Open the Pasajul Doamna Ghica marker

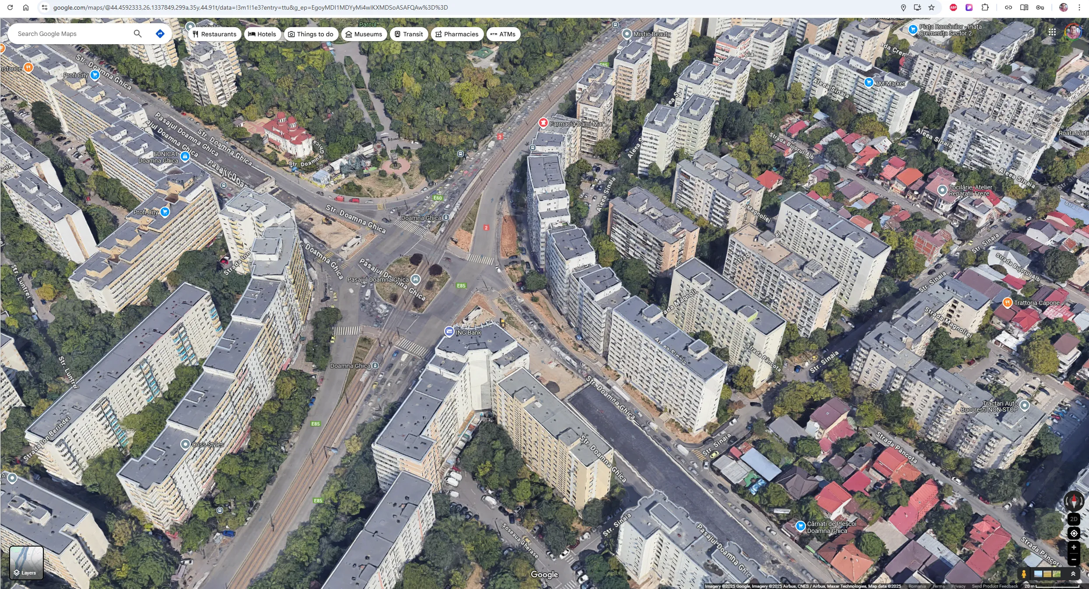coord(416,279)
